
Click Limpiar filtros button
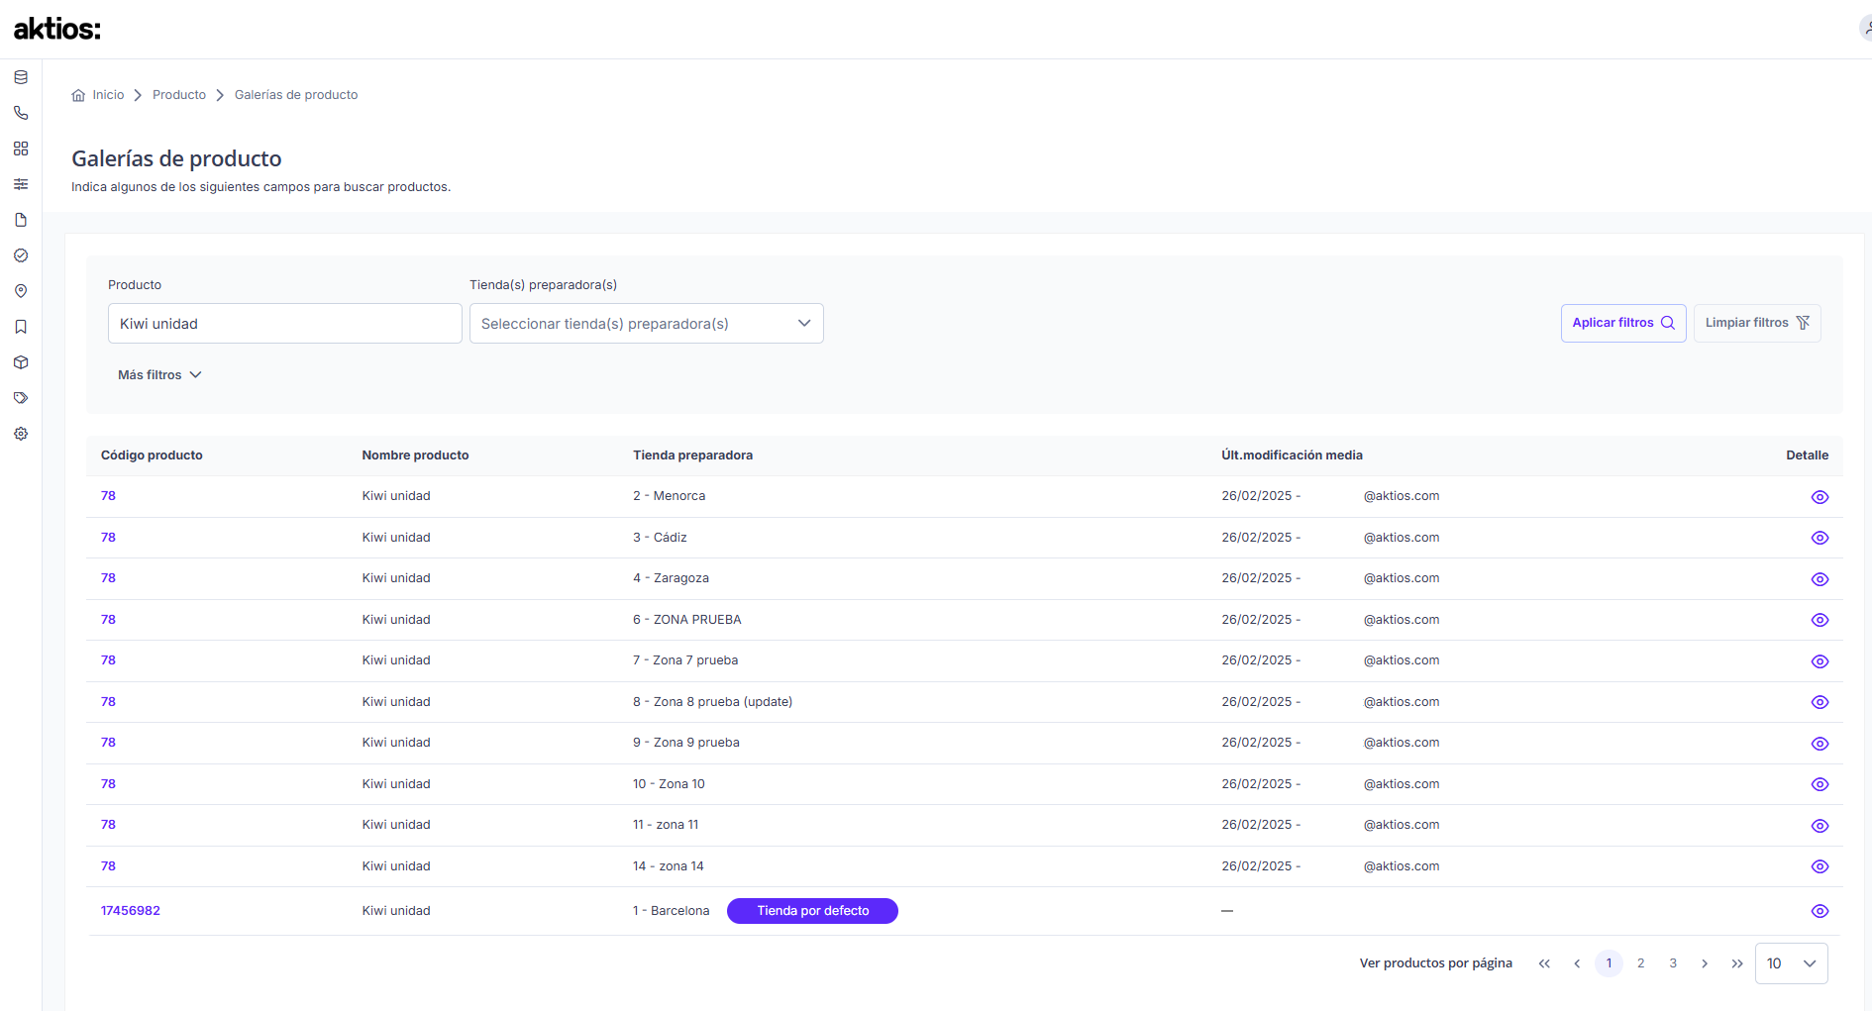1757,323
